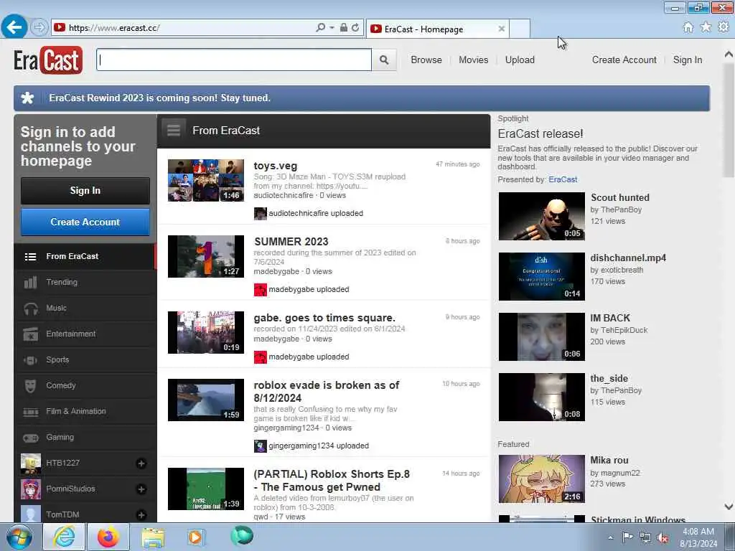This screenshot has width=735, height=551.
Task: Open Scout hunted spotlight thumbnail
Action: tap(541, 216)
